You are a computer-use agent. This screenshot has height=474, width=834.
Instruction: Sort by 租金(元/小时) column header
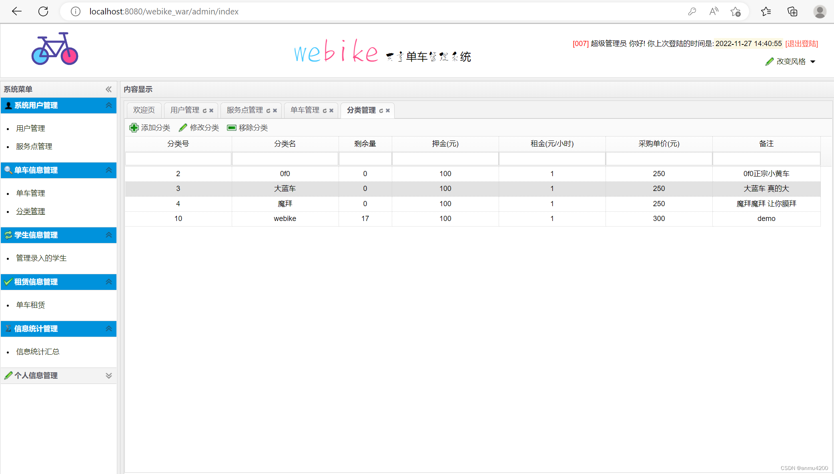(x=552, y=144)
